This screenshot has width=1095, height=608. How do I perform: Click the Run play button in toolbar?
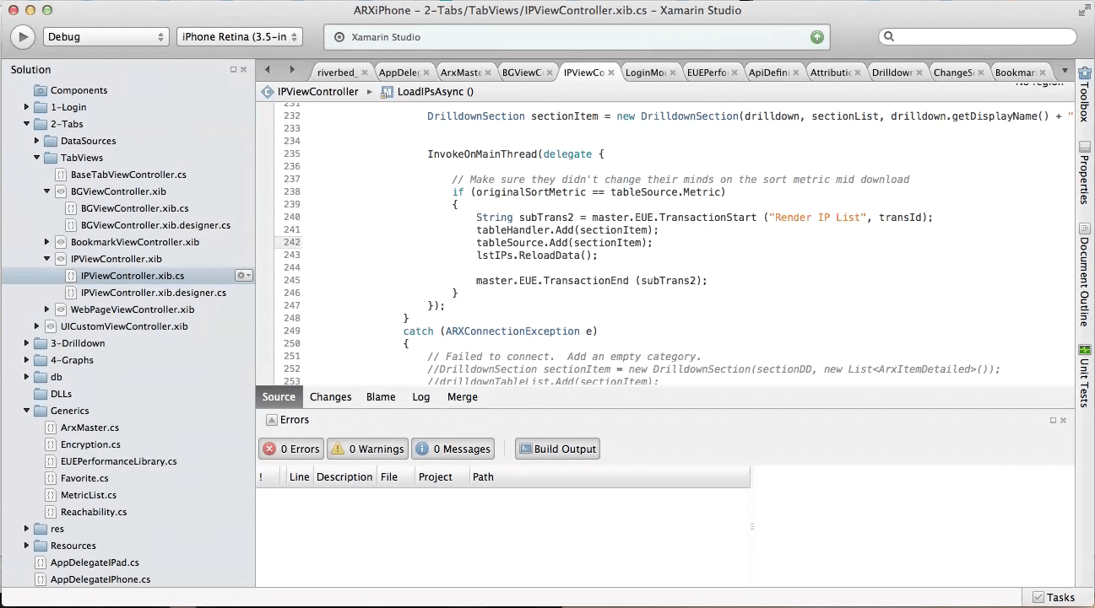tap(22, 37)
